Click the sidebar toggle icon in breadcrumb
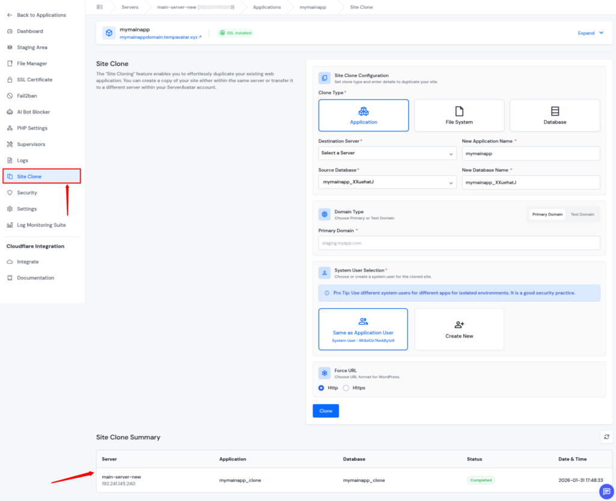This screenshot has width=616, height=501. pos(99,7)
